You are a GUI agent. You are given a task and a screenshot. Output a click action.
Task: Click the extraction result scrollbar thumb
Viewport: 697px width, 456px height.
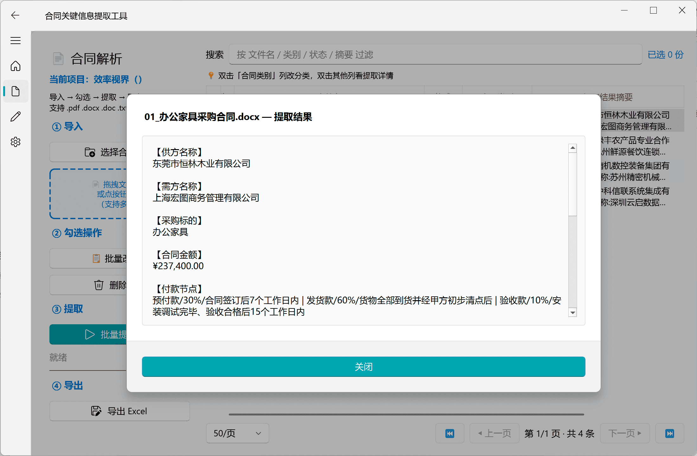tap(572, 184)
